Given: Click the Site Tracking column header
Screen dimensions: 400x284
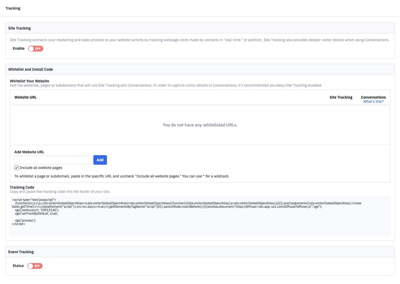Looking at the screenshot, I should (341, 97).
